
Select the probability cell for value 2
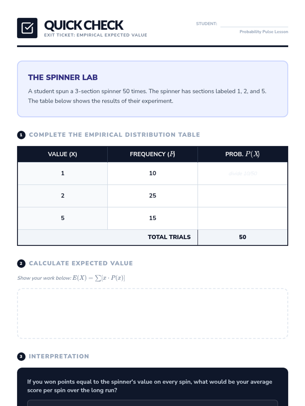242,196
